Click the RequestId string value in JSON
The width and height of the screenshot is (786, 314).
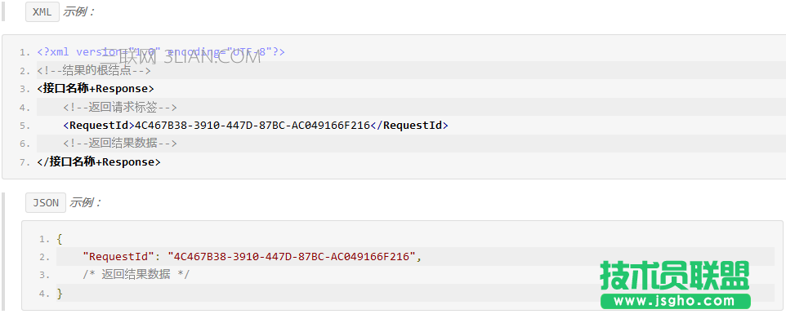point(293,257)
